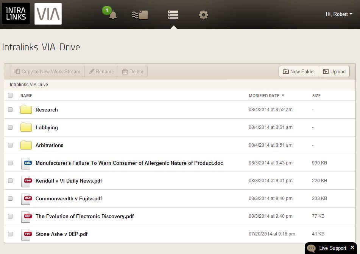Image resolution: width=360 pixels, height=254 pixels.
Task: Check the Lobbying folder checkbox
Action: pos(10,127)
